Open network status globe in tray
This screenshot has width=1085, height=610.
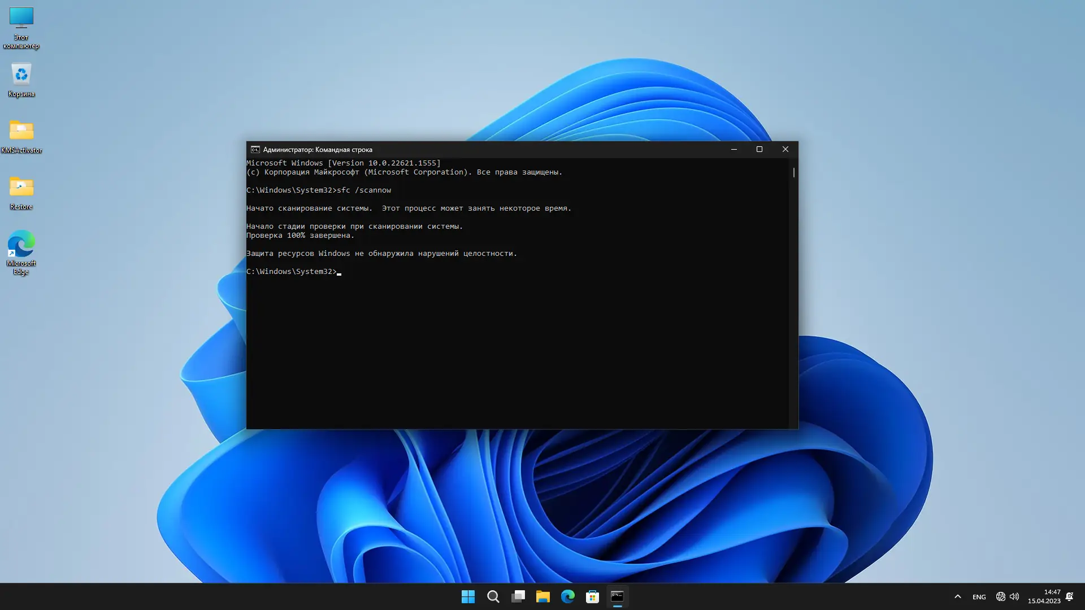click(x=1000, y=596)
